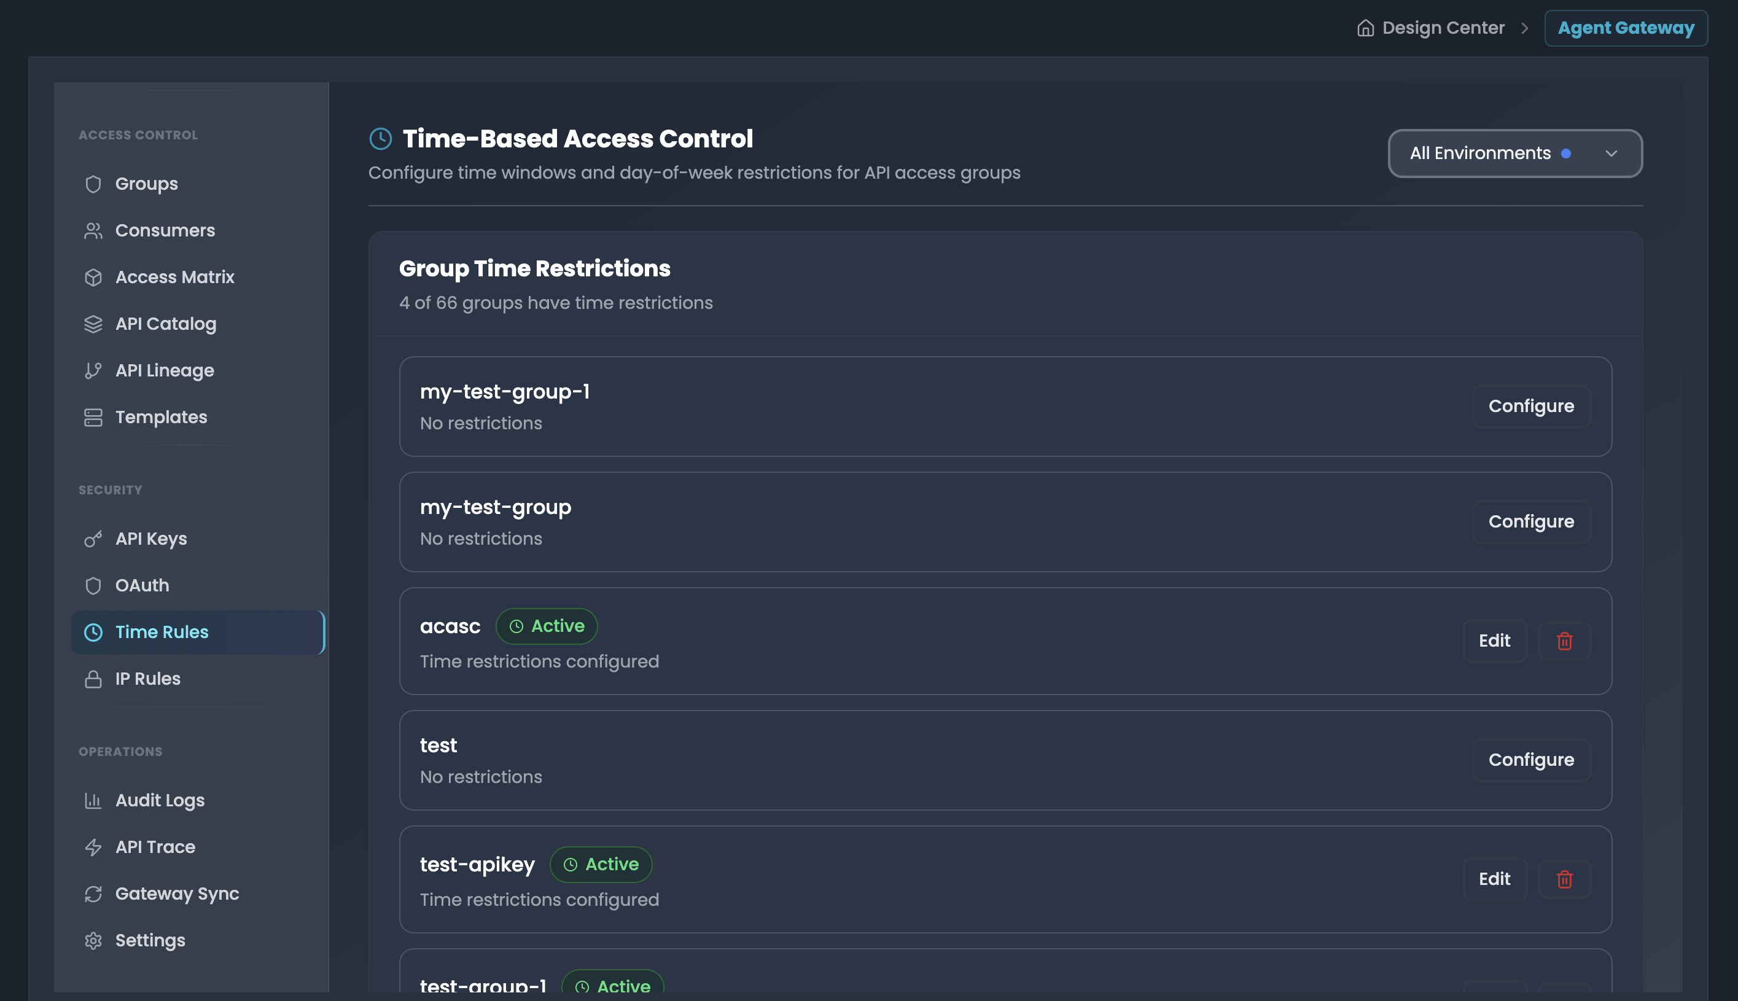
Task: Delete time restriction for acasc group
Action: point(1564,641)
